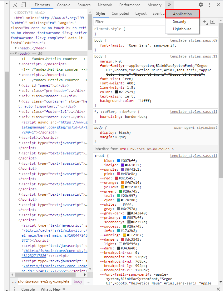The width and height of the screenshot is (223, 291).
Task: Select the Console drawer tab
Action: (28, 289)
